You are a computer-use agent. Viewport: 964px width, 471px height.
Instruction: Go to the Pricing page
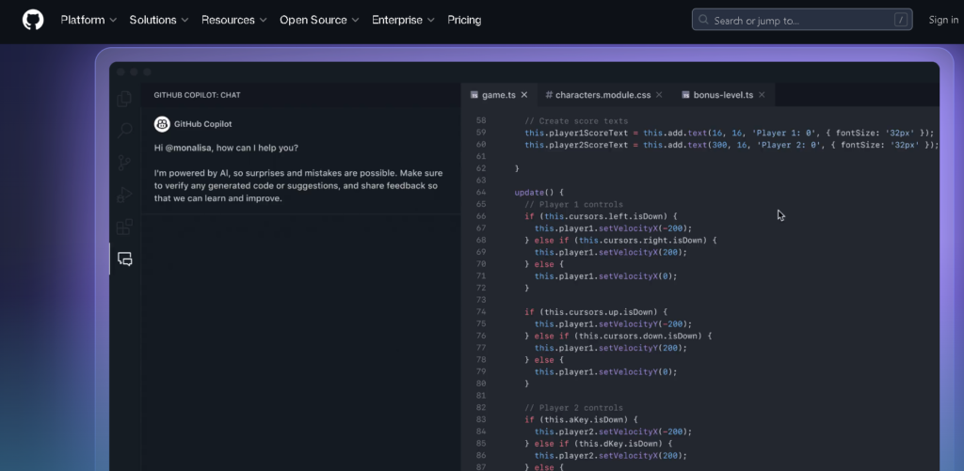(464, 21)
